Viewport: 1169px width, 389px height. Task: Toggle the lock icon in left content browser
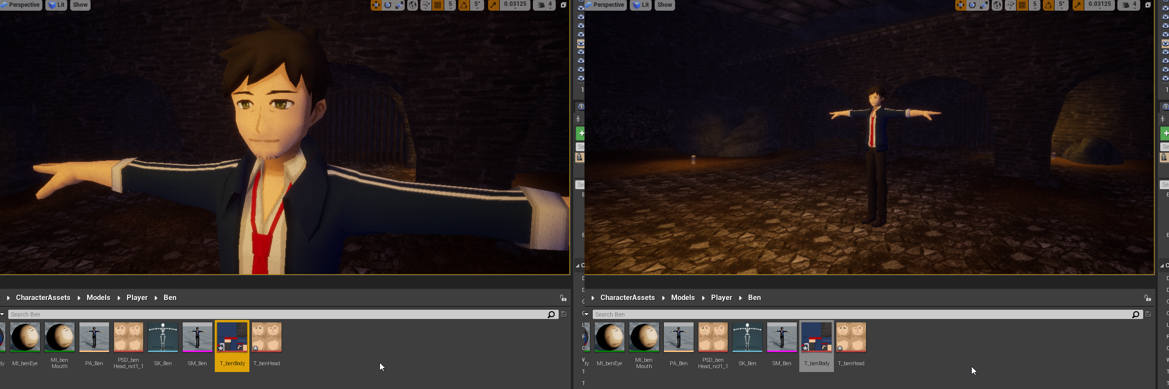(x=563, y=298)
